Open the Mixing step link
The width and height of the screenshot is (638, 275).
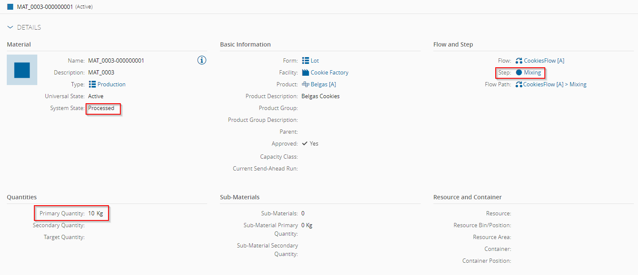click(533, 72)
